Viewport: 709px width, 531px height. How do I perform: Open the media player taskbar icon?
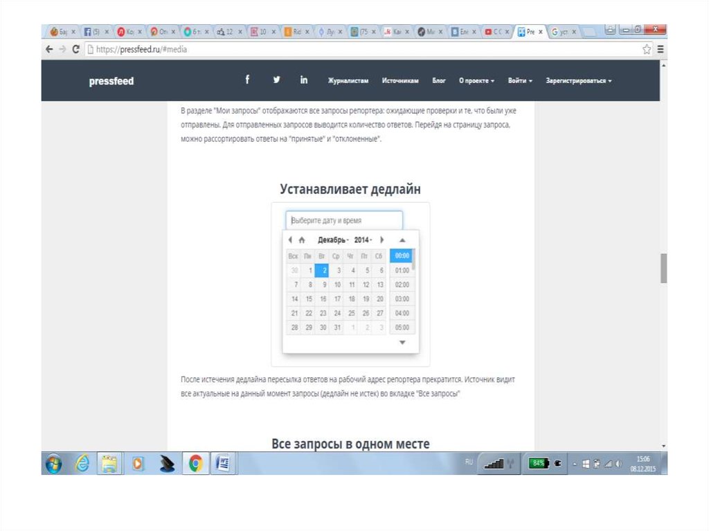[x=138, y=464]
